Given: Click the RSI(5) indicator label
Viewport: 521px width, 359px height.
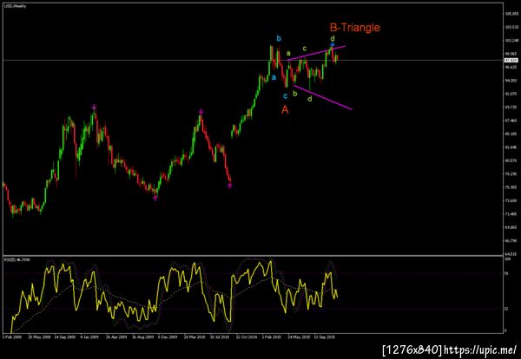Looking at the screenshot, I should coord(17,259).
